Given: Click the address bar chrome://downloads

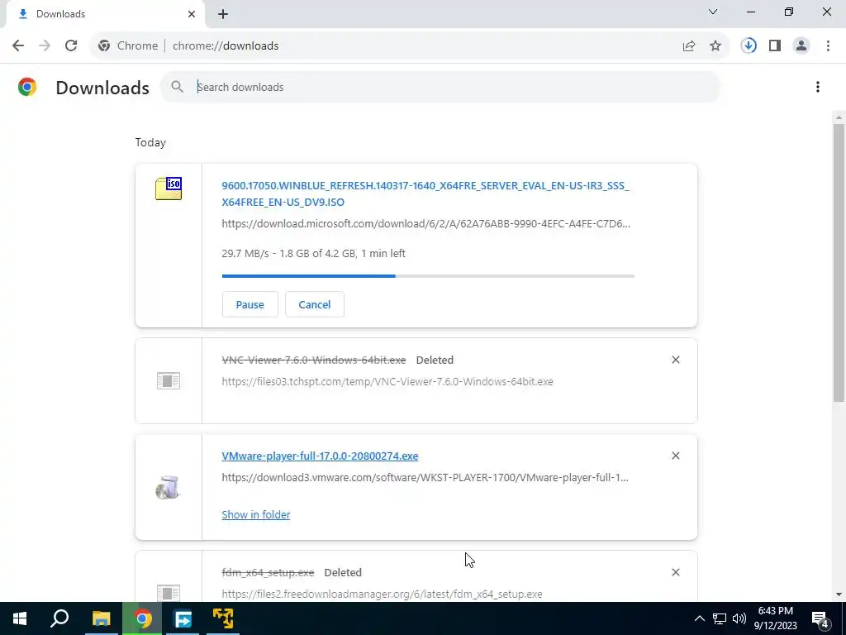Looking at the screenshot, I should pos(226,46).
